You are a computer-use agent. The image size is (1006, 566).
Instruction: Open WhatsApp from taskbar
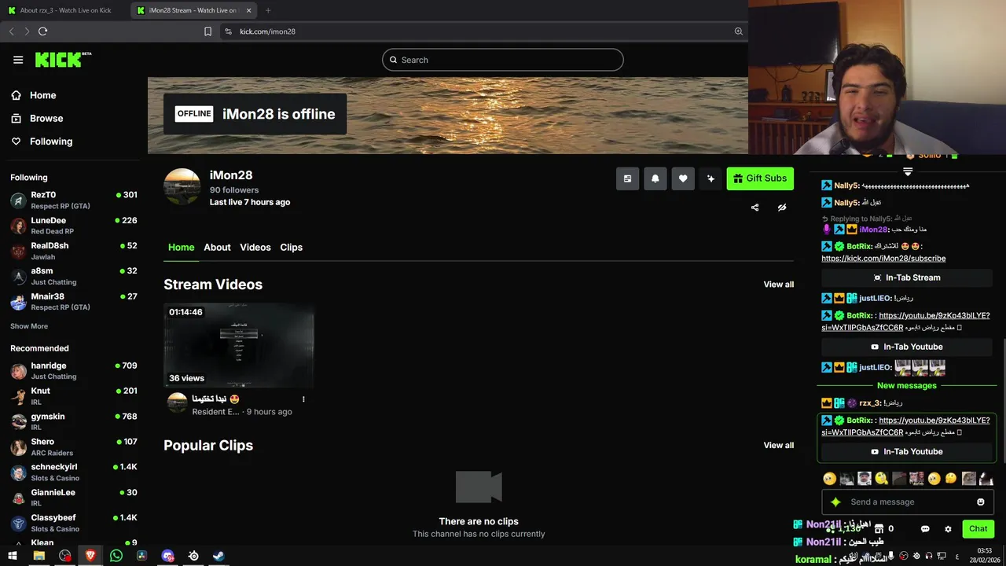[x=116, y=556]
